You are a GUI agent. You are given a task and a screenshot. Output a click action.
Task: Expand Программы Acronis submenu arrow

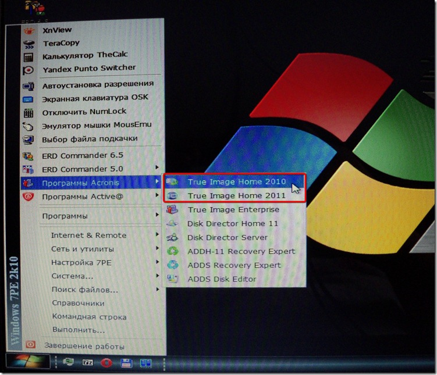[x=157, y=181]
